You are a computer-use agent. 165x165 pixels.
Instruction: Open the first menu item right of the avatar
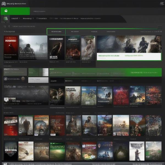coord(16,18)
